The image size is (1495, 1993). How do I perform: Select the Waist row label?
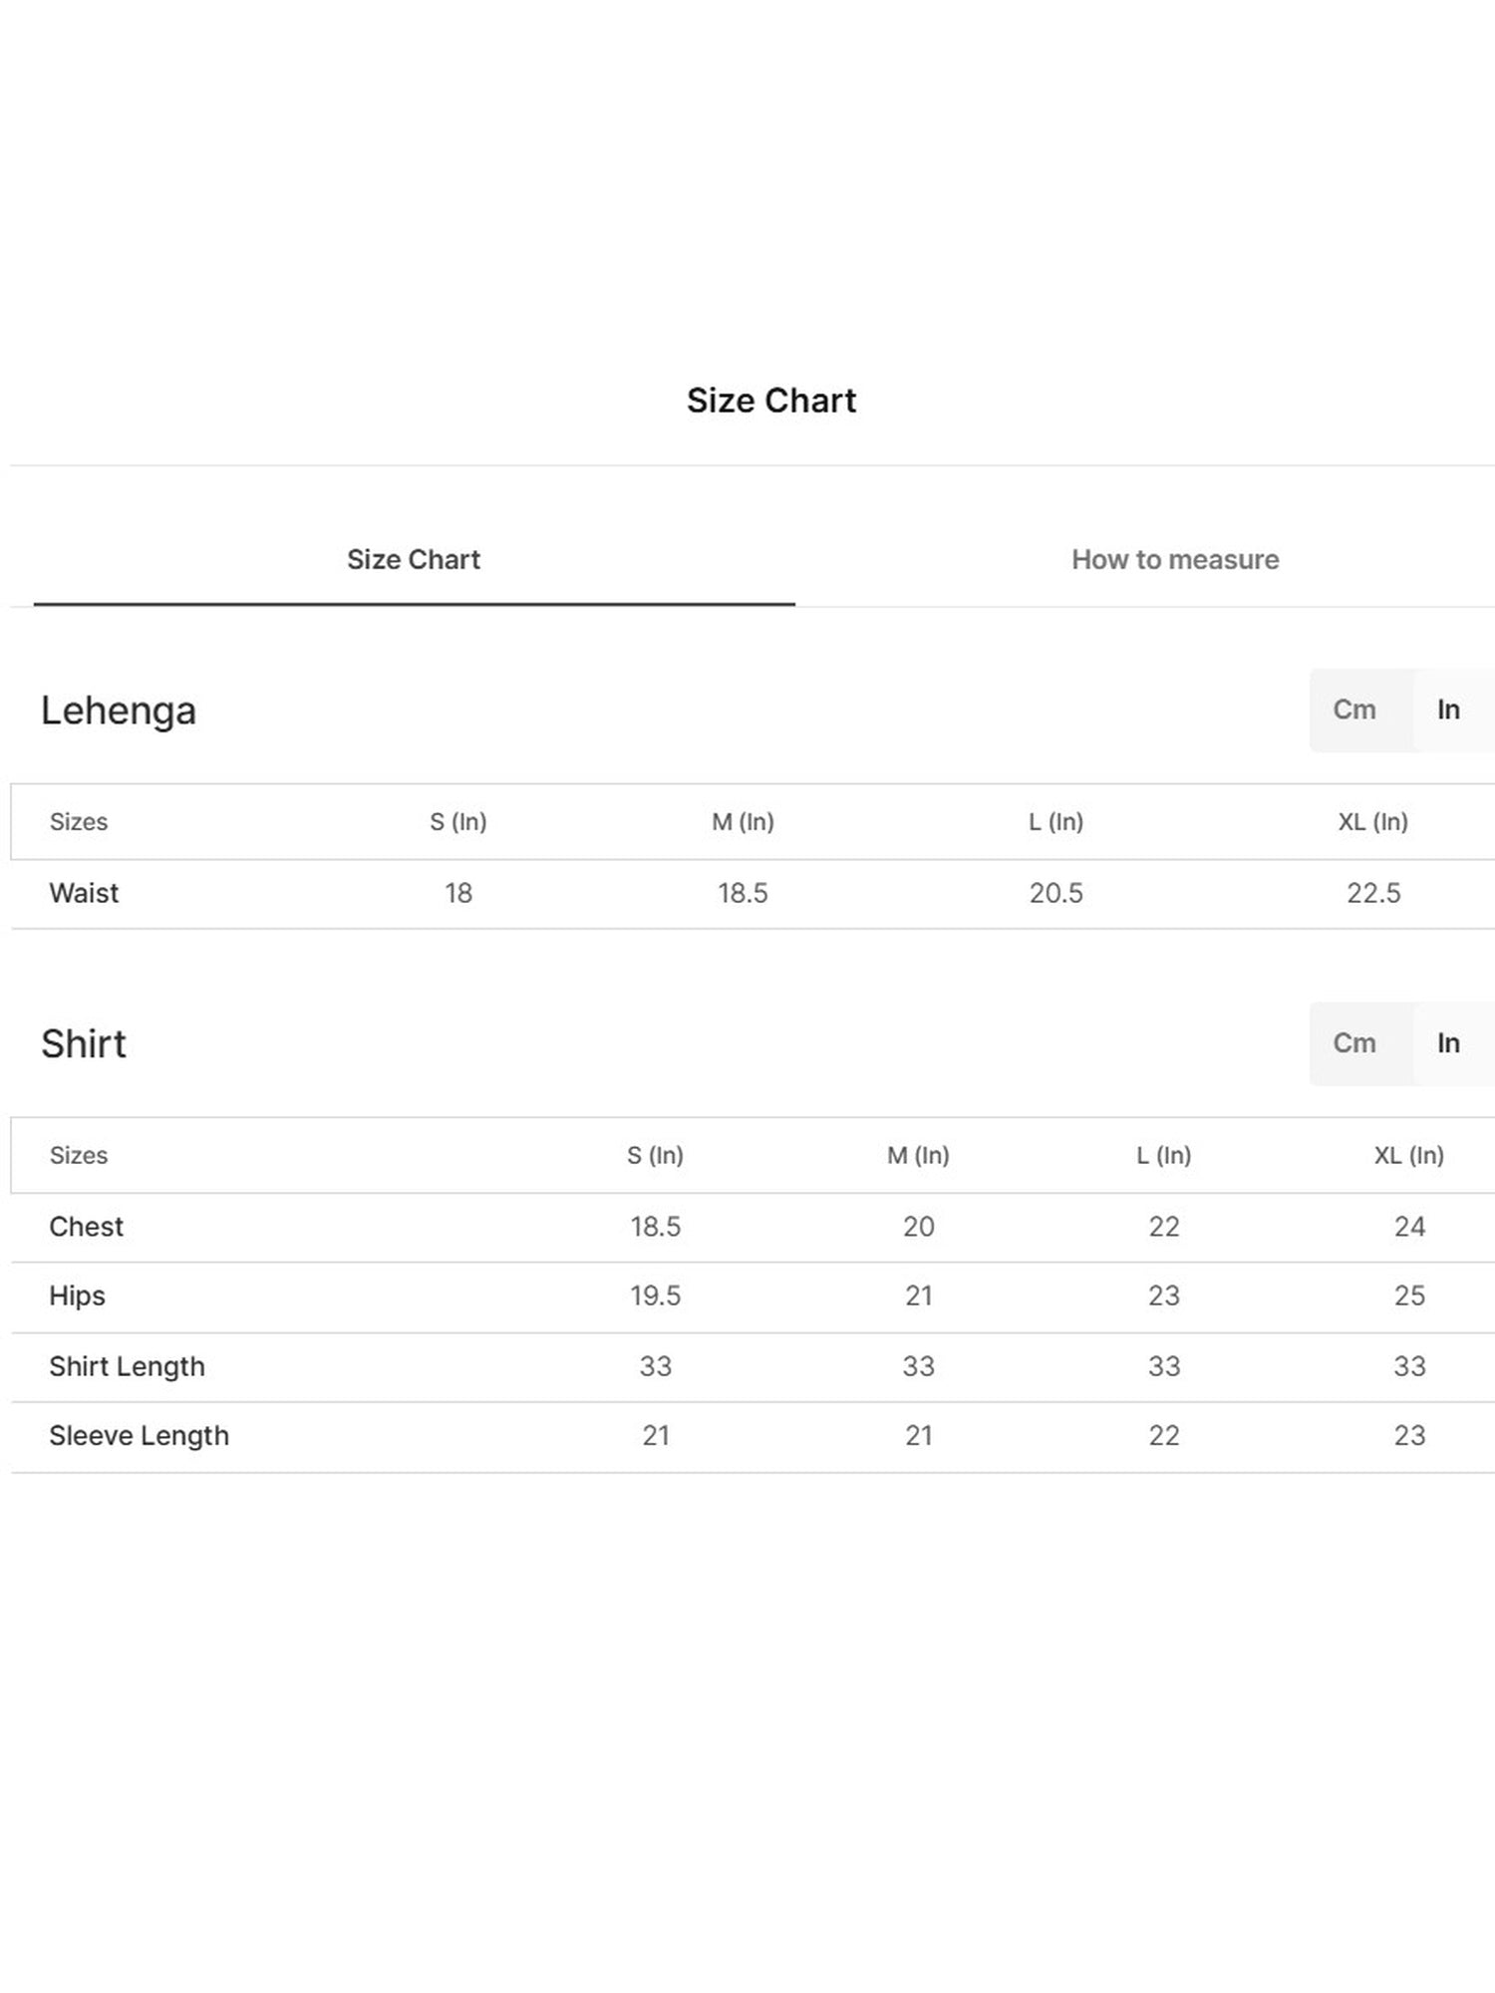(x=84, y=893)
